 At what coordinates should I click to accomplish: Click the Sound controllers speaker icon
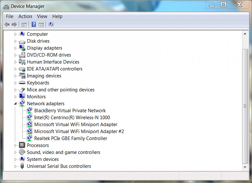(22, 152)
